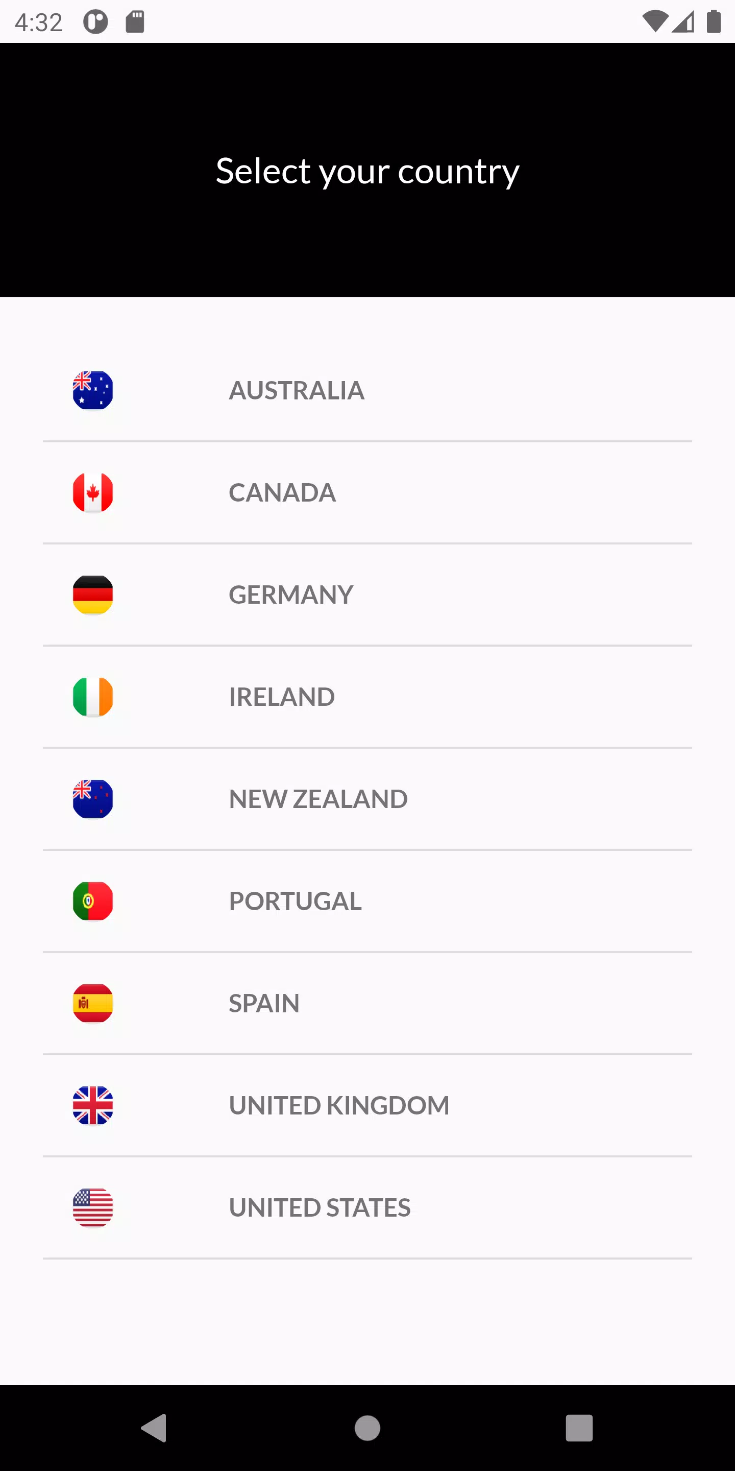735x1471 pixels.
Task: Tap the Ireland tricolor flag icon
Action: point(92,697)
